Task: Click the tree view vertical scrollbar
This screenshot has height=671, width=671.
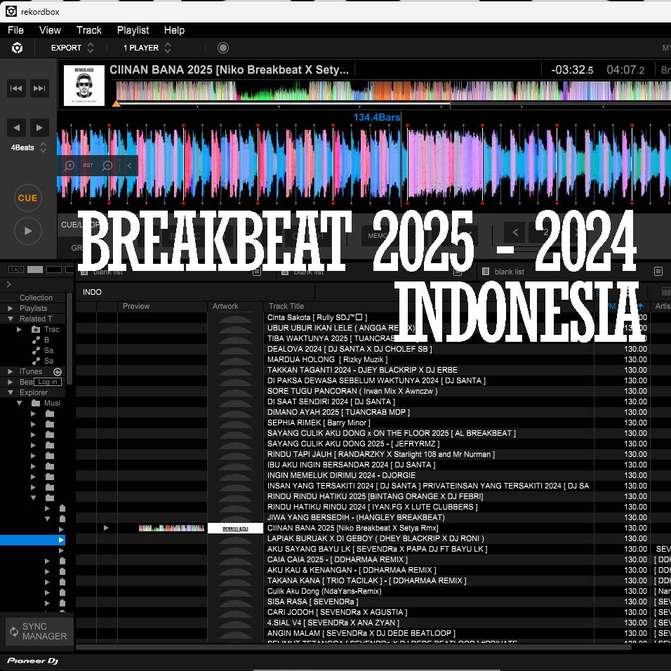Action: pos(69,338)
